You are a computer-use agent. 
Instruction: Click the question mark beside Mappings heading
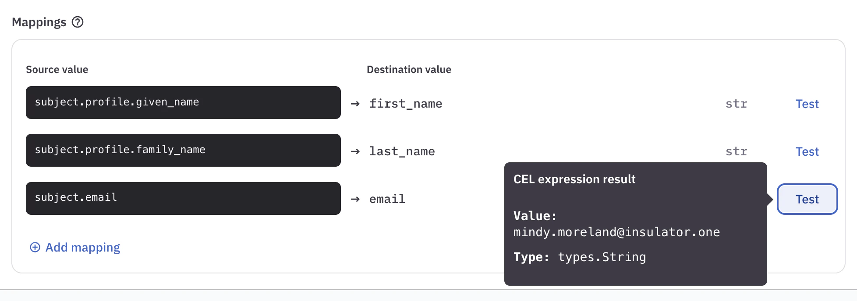pos(78,22)
